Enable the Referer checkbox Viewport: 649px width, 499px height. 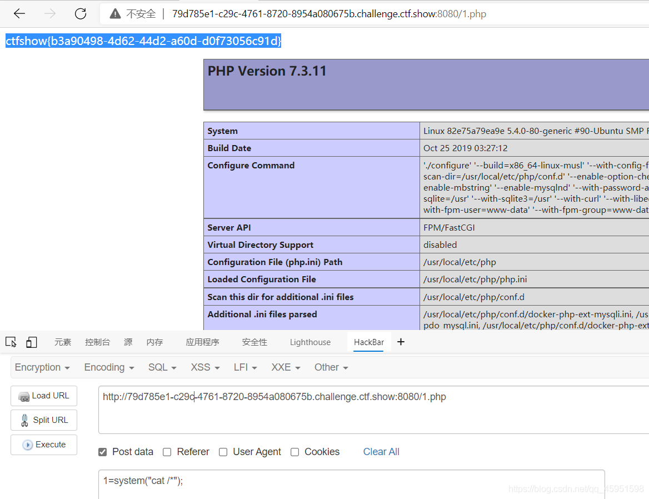167,452
